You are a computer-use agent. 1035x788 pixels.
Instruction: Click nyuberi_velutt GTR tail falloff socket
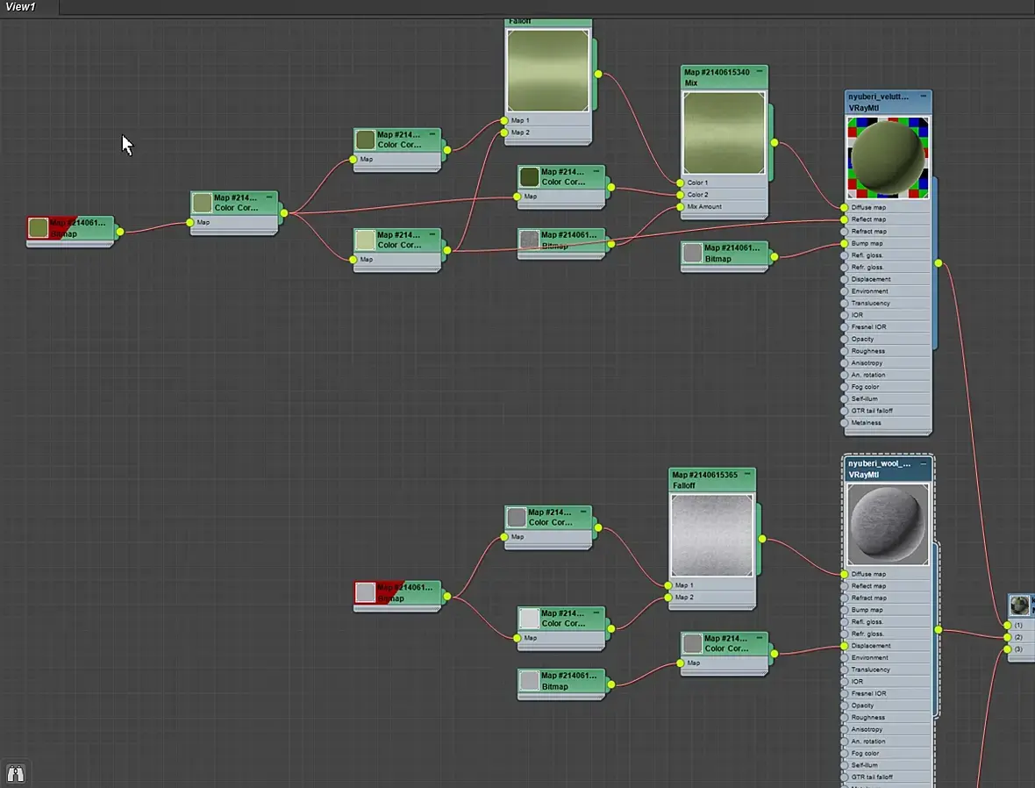pyautogui.click(x=845, y=411)
